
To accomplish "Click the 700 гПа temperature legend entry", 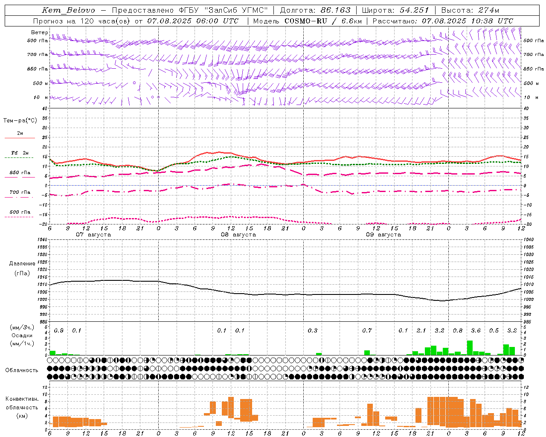I will [20, 192].
